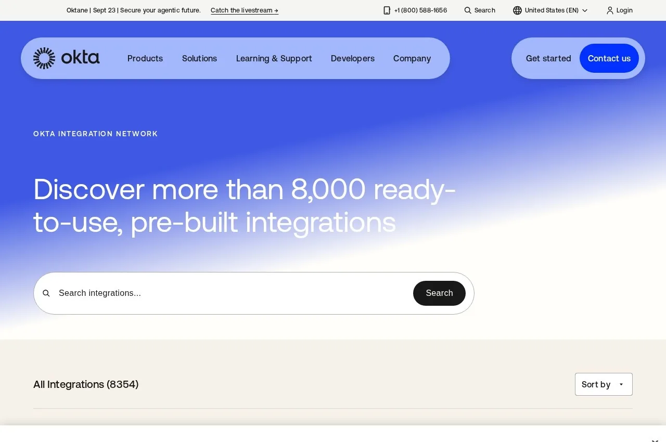Click the globe language icon
Image resolution: width=666 pixels, height=442 pixels.
pos(517,10)
